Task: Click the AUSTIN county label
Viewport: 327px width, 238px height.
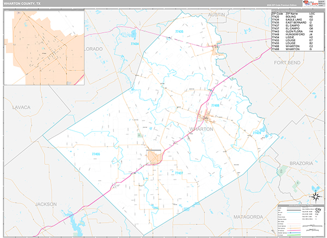Action: [x=216, y=15]
